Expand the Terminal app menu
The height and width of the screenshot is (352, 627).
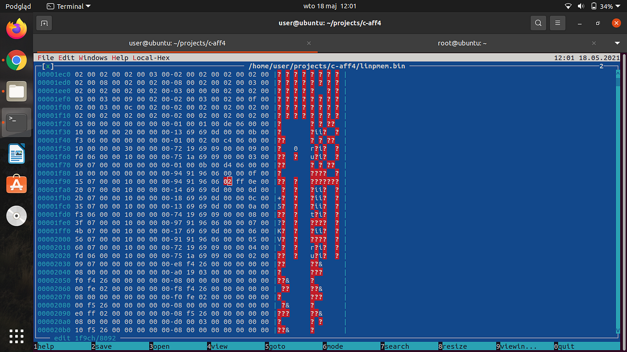point(68,6)
